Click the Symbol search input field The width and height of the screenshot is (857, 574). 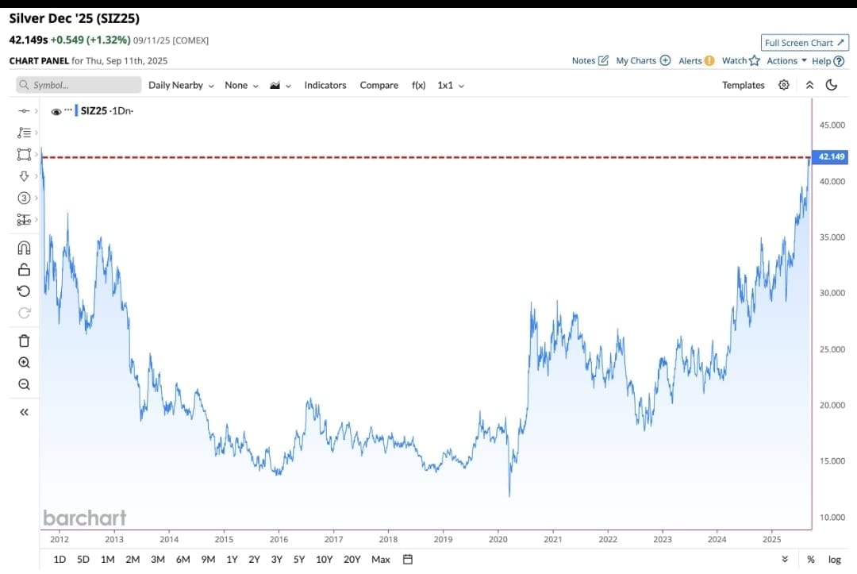(79, 85)
